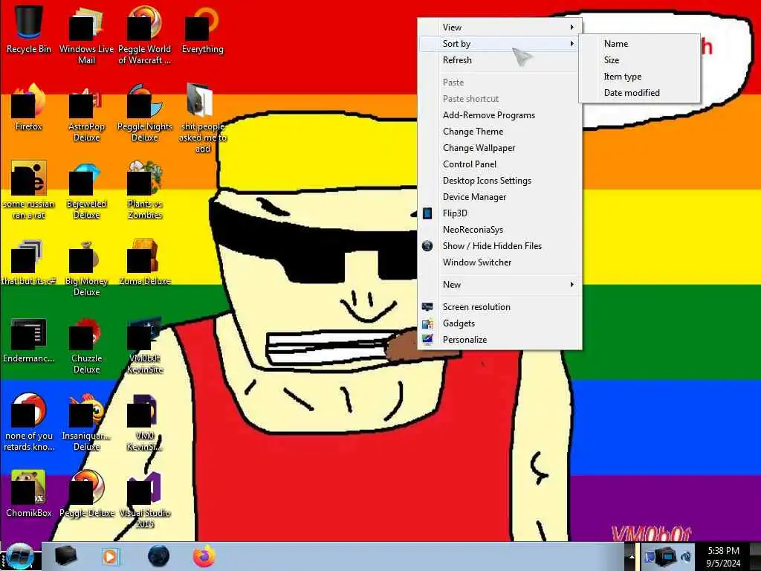761x571 pixels.
Task: Show hidden system tray icons
Action: click(x=632, y=556)
